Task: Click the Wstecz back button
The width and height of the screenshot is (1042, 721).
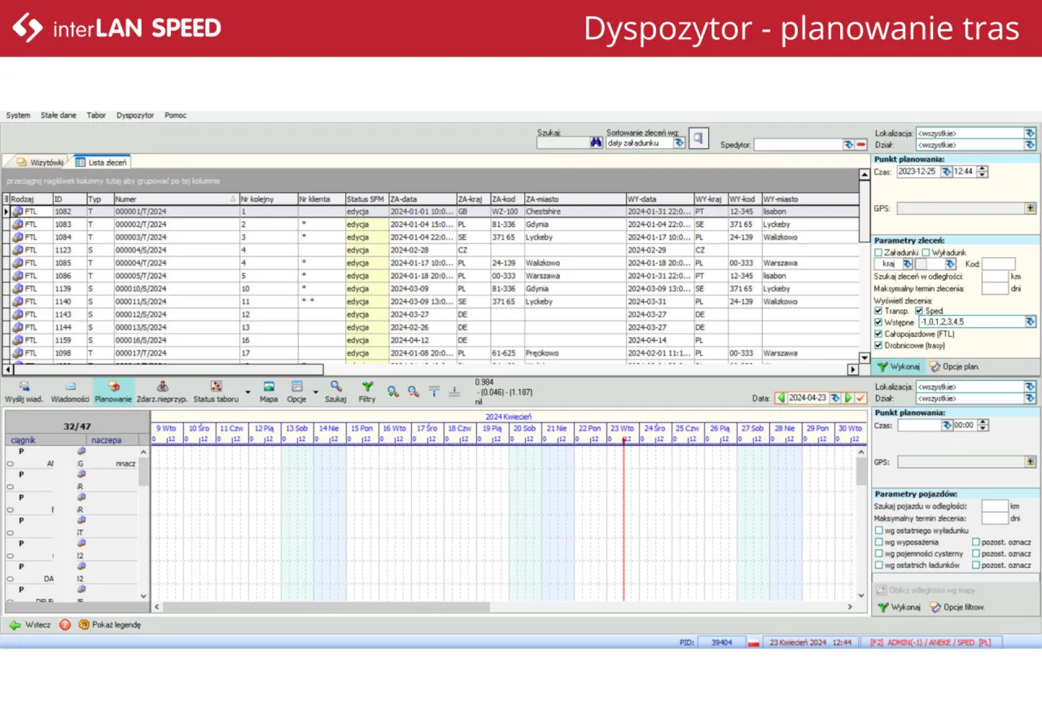Action: point(30,625)
